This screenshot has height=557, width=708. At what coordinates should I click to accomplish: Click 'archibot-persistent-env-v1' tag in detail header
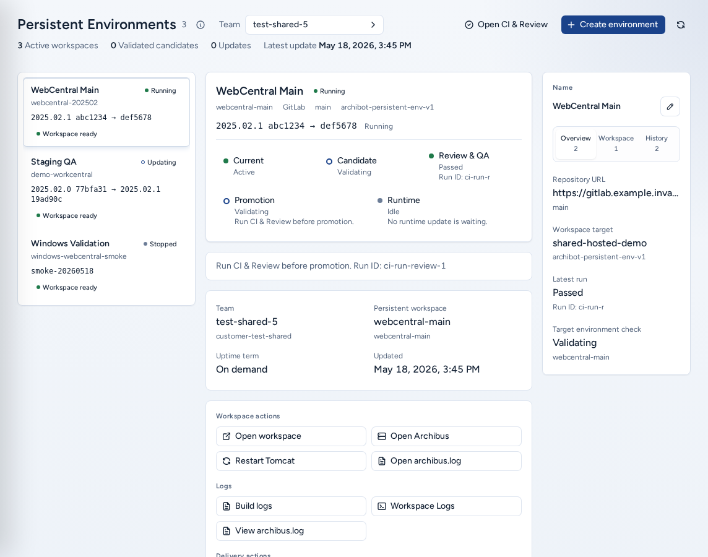pyautogui.click(x=387, y=108)
